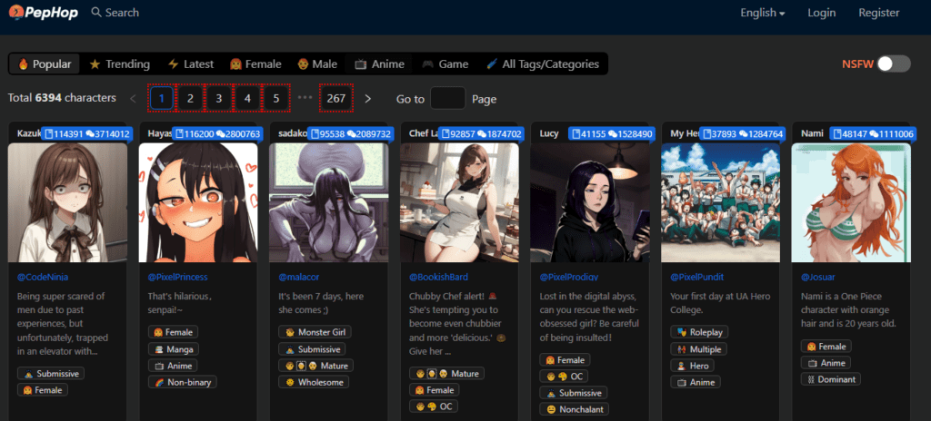Open the @PixelPrincess author profile
The image size is (931, 421).
pyautogui.click(x=177, y=277)
